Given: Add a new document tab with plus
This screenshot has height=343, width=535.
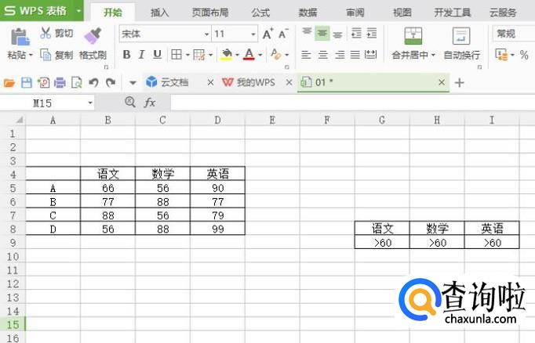Looking at the screenshot, I should pyautogui.click(x=460, y=83).
